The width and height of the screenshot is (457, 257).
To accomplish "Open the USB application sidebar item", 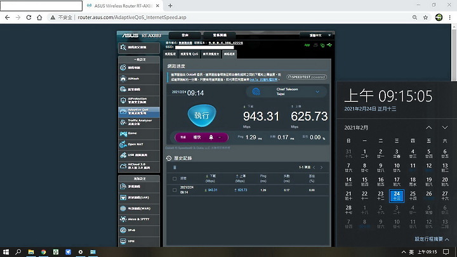I will click(x=139, y=155).
